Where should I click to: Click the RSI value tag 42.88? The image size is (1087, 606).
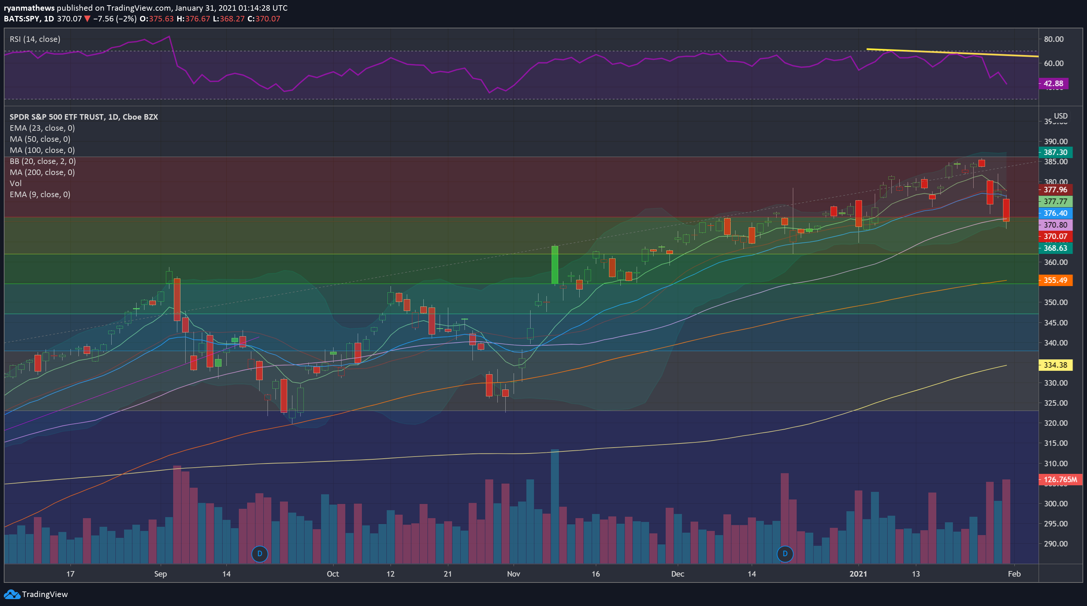click(x=1053, y=84)
